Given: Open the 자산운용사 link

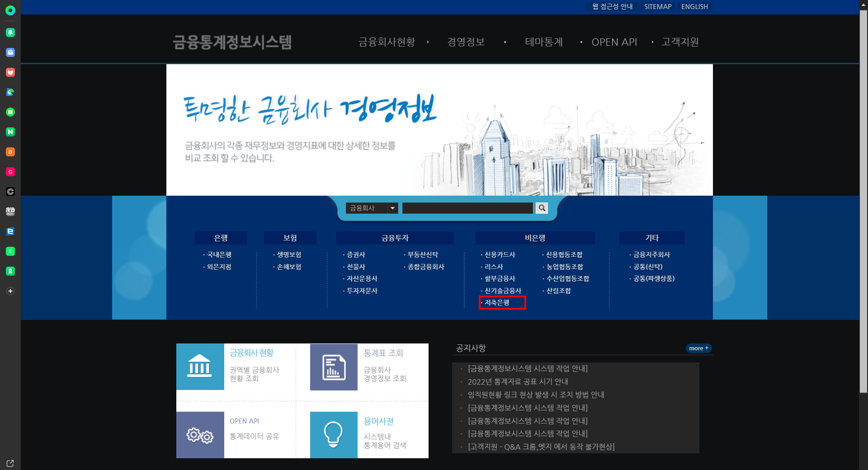Looking at the screenshot, I should click(362, 279).
